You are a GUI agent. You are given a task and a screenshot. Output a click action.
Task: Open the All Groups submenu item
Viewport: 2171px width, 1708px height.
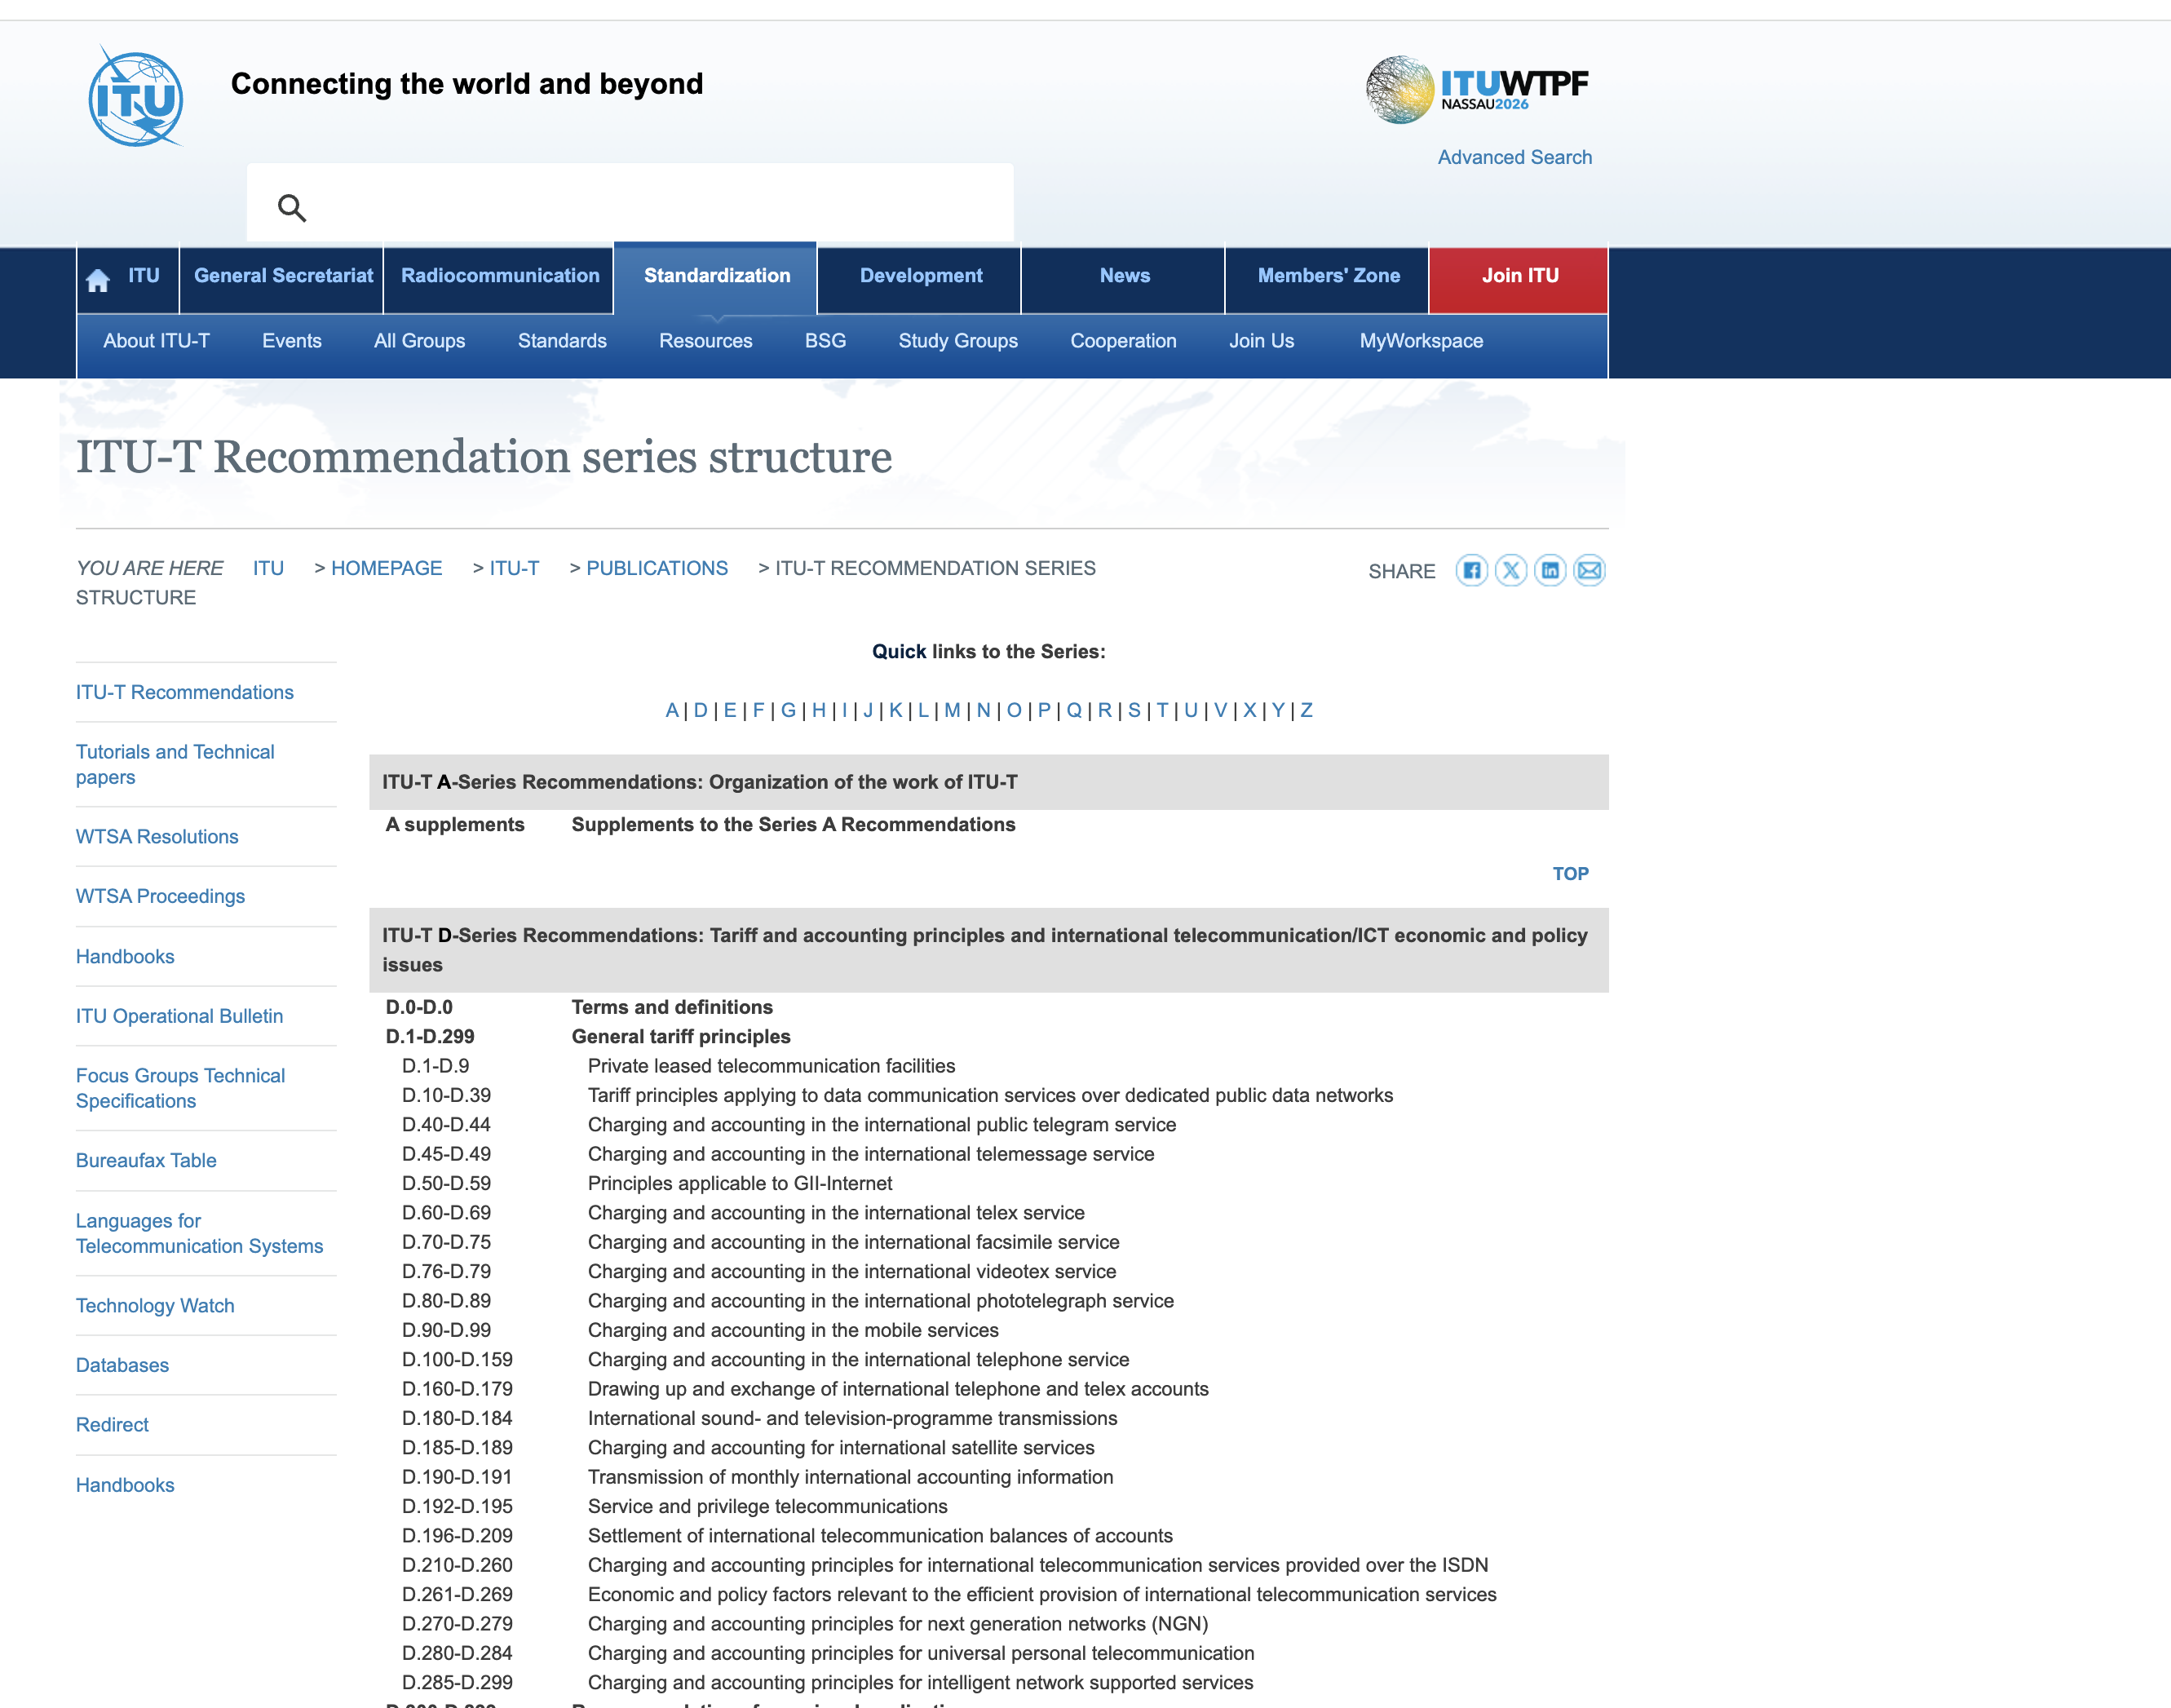(x=420, y=341)
